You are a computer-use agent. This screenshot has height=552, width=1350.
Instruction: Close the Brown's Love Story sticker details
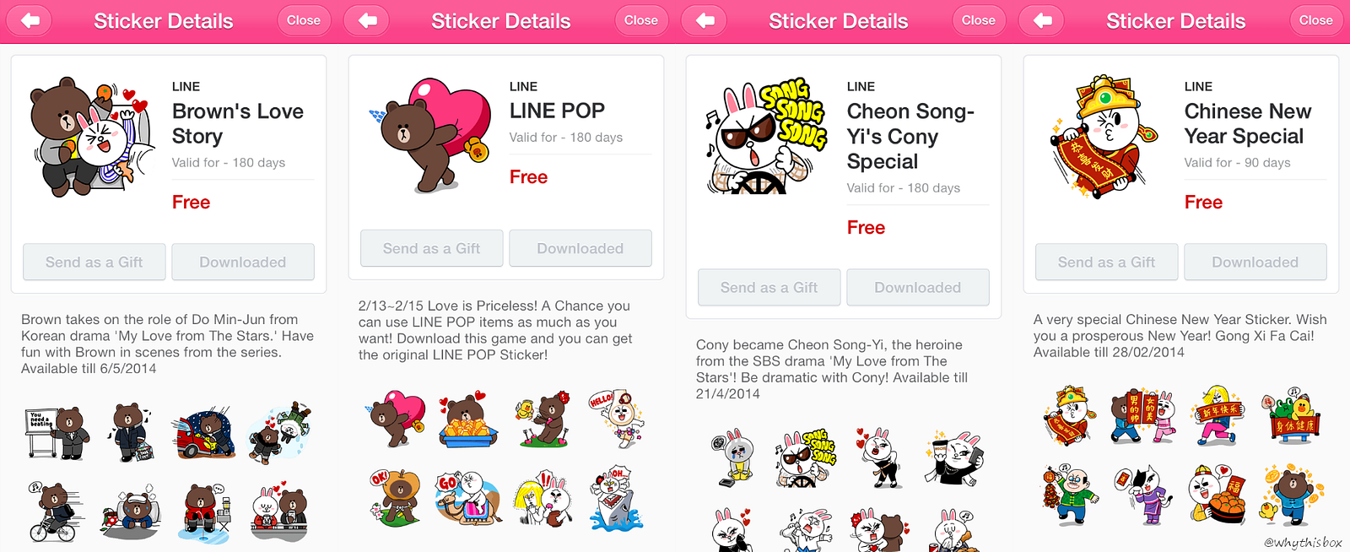(304, 20)
